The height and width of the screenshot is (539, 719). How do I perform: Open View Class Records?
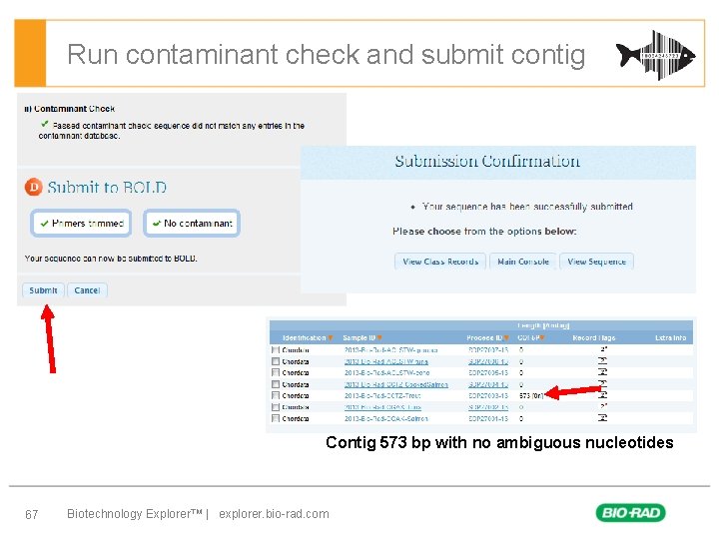click(440, 262)
